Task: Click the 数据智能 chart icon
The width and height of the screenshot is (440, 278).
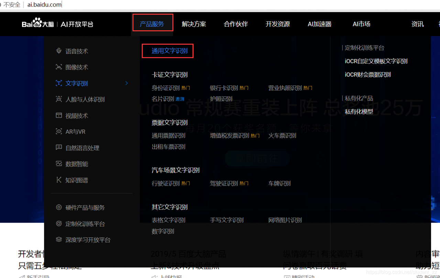Action: pos(59,164)
